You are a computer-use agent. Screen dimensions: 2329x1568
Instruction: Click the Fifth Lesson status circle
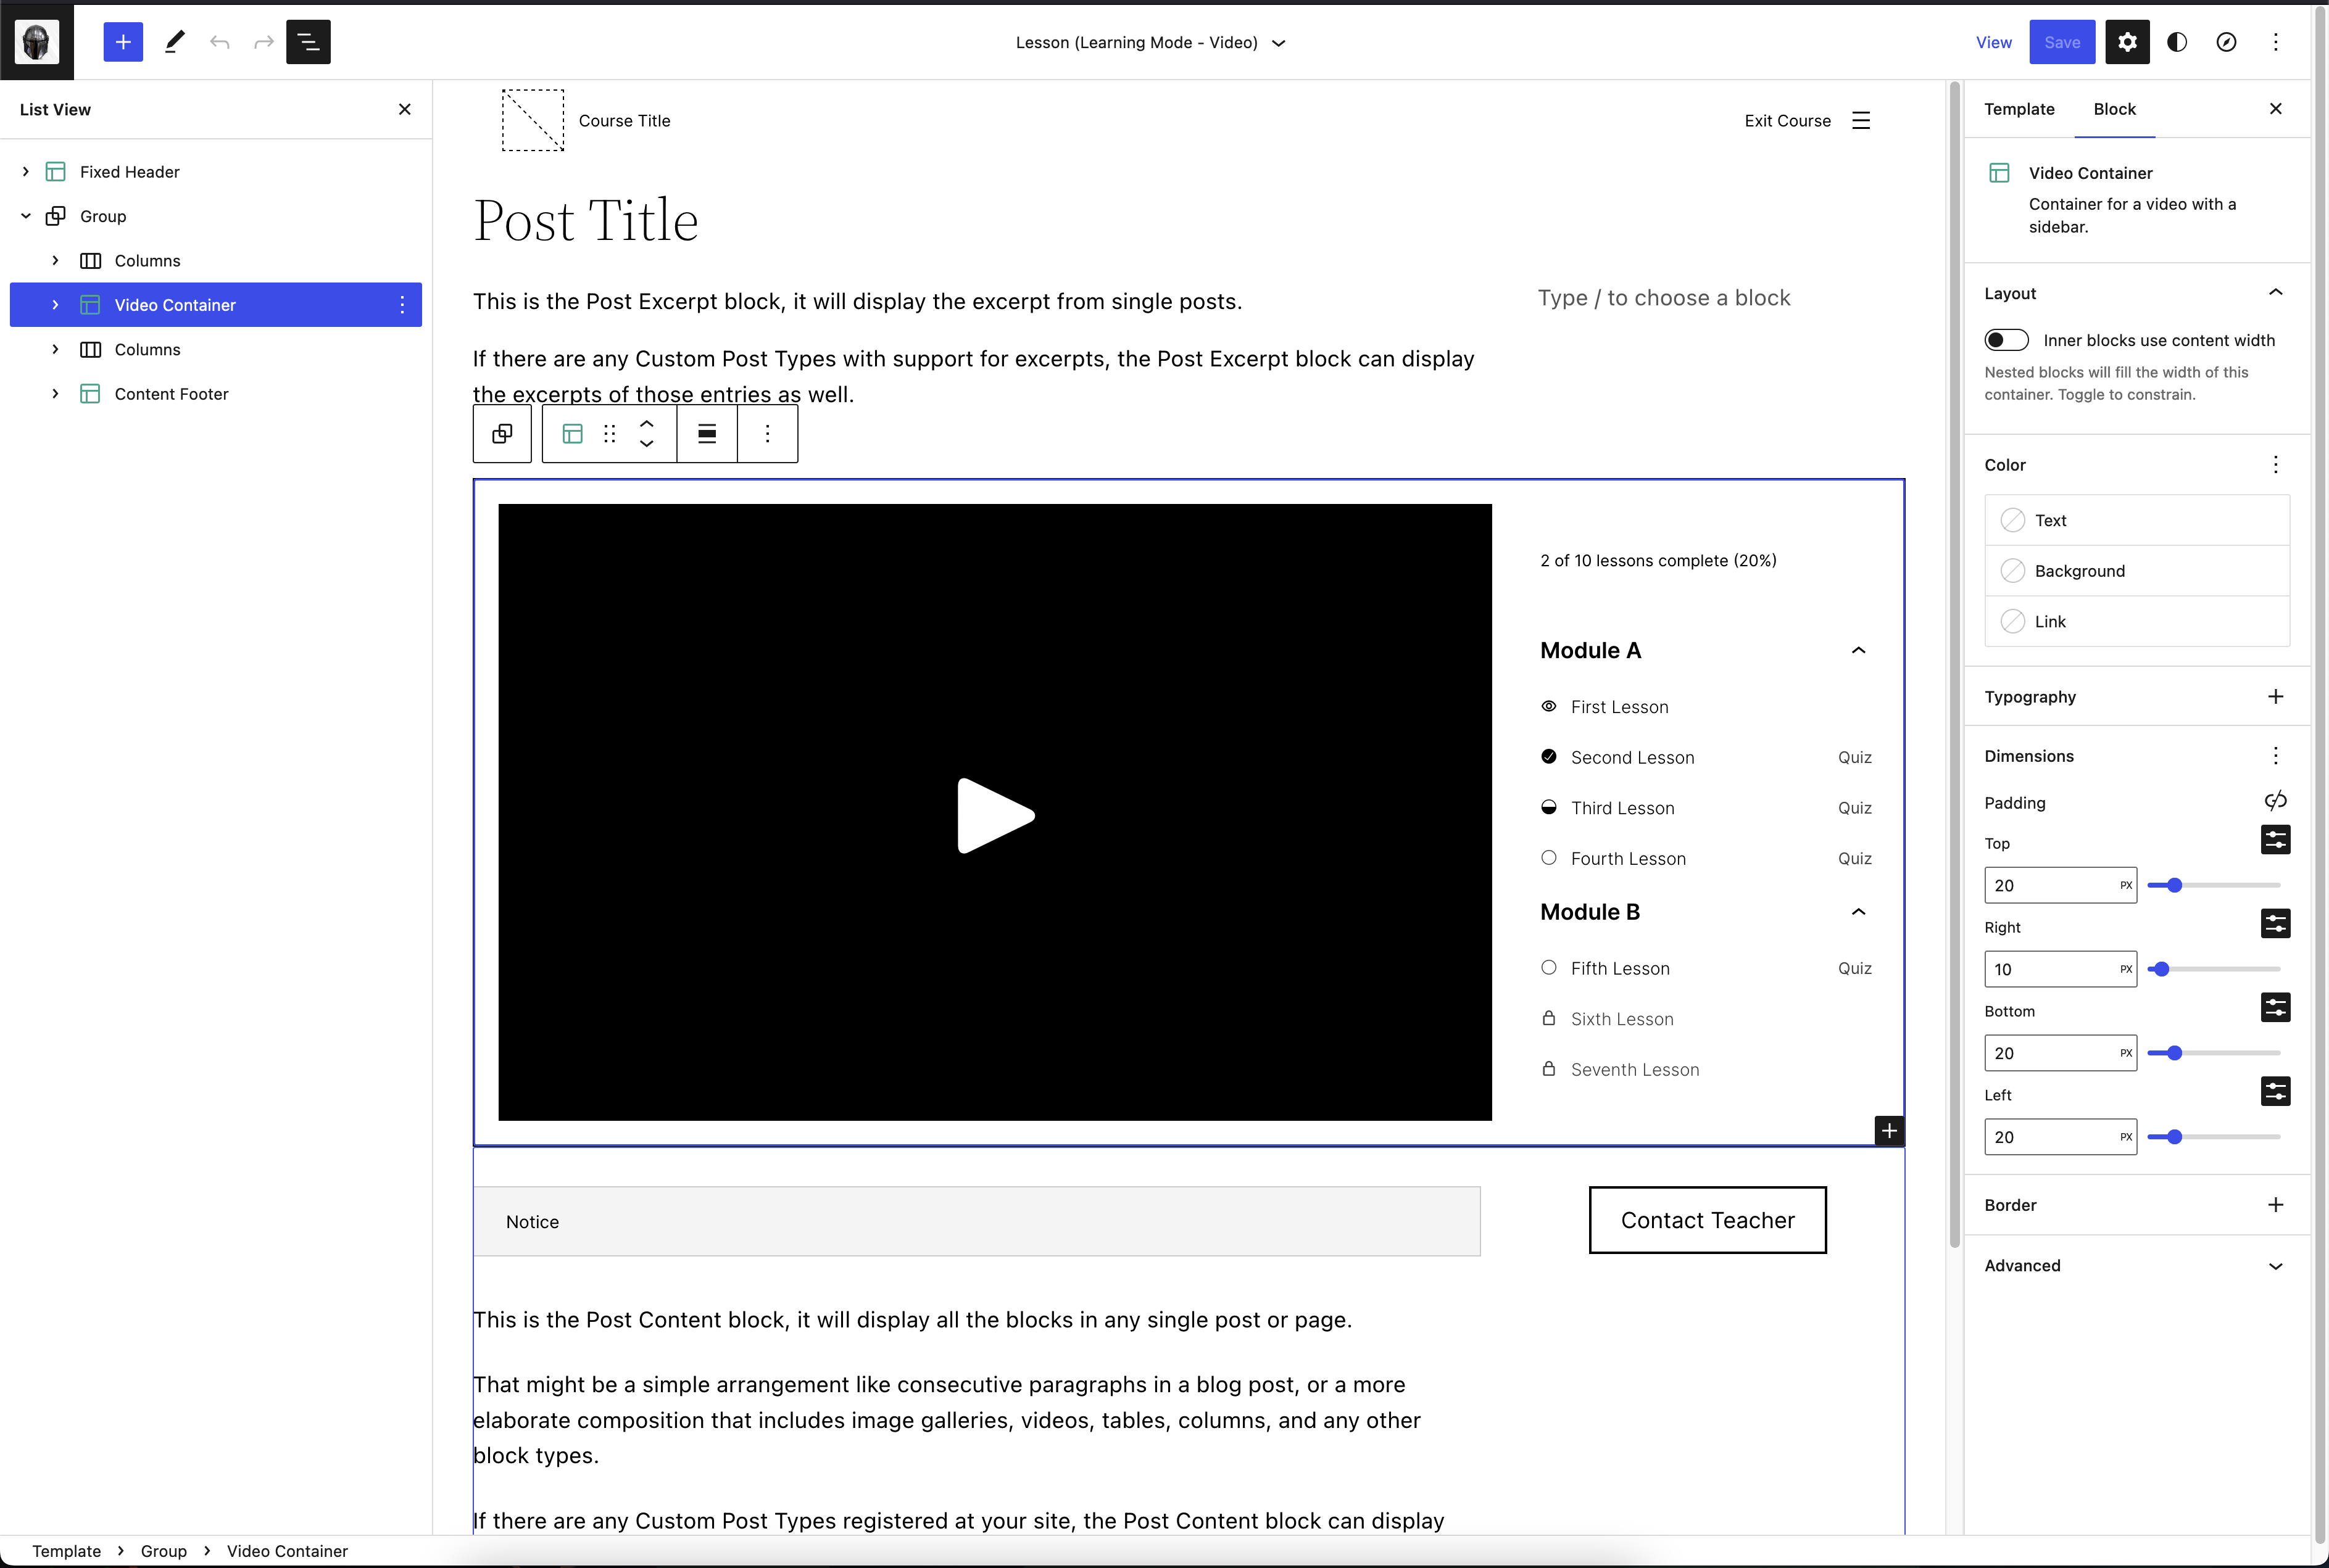pos(1549,967)
